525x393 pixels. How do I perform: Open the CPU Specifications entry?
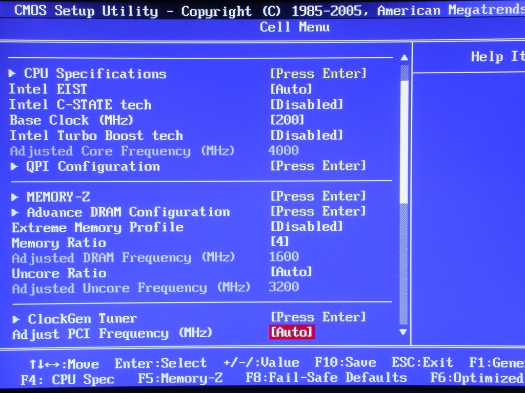pos(95,74)
